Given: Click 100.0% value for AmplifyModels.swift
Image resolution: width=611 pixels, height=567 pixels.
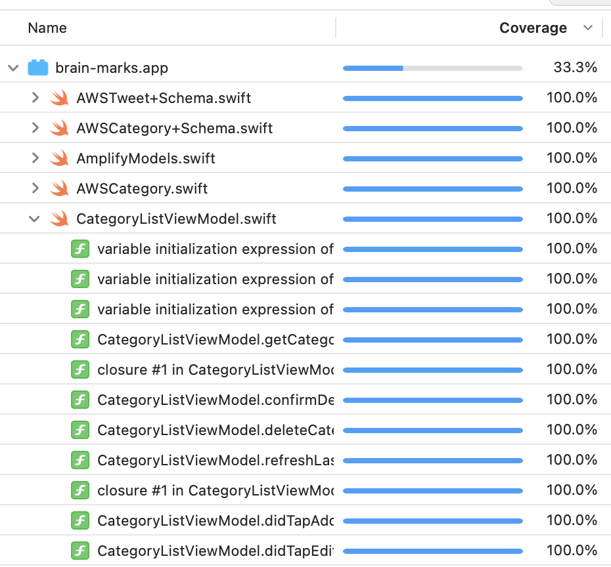Looking at the screenshot, I should [x=572, y=158].
